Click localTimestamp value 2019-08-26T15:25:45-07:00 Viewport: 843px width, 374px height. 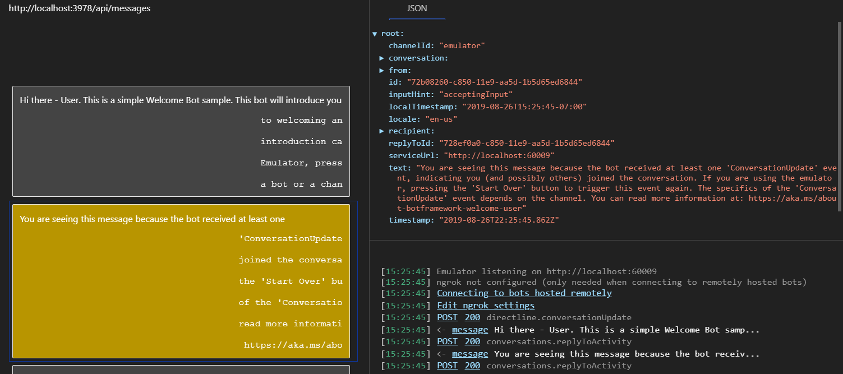pos(524,107)
